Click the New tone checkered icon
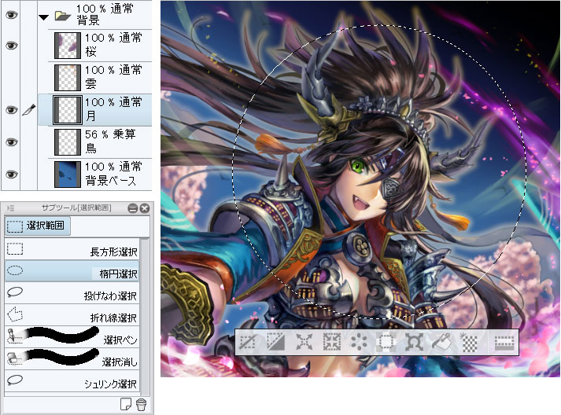Image resolution: width=561 pixels, height=415 pixels. [x=469, y=343]
